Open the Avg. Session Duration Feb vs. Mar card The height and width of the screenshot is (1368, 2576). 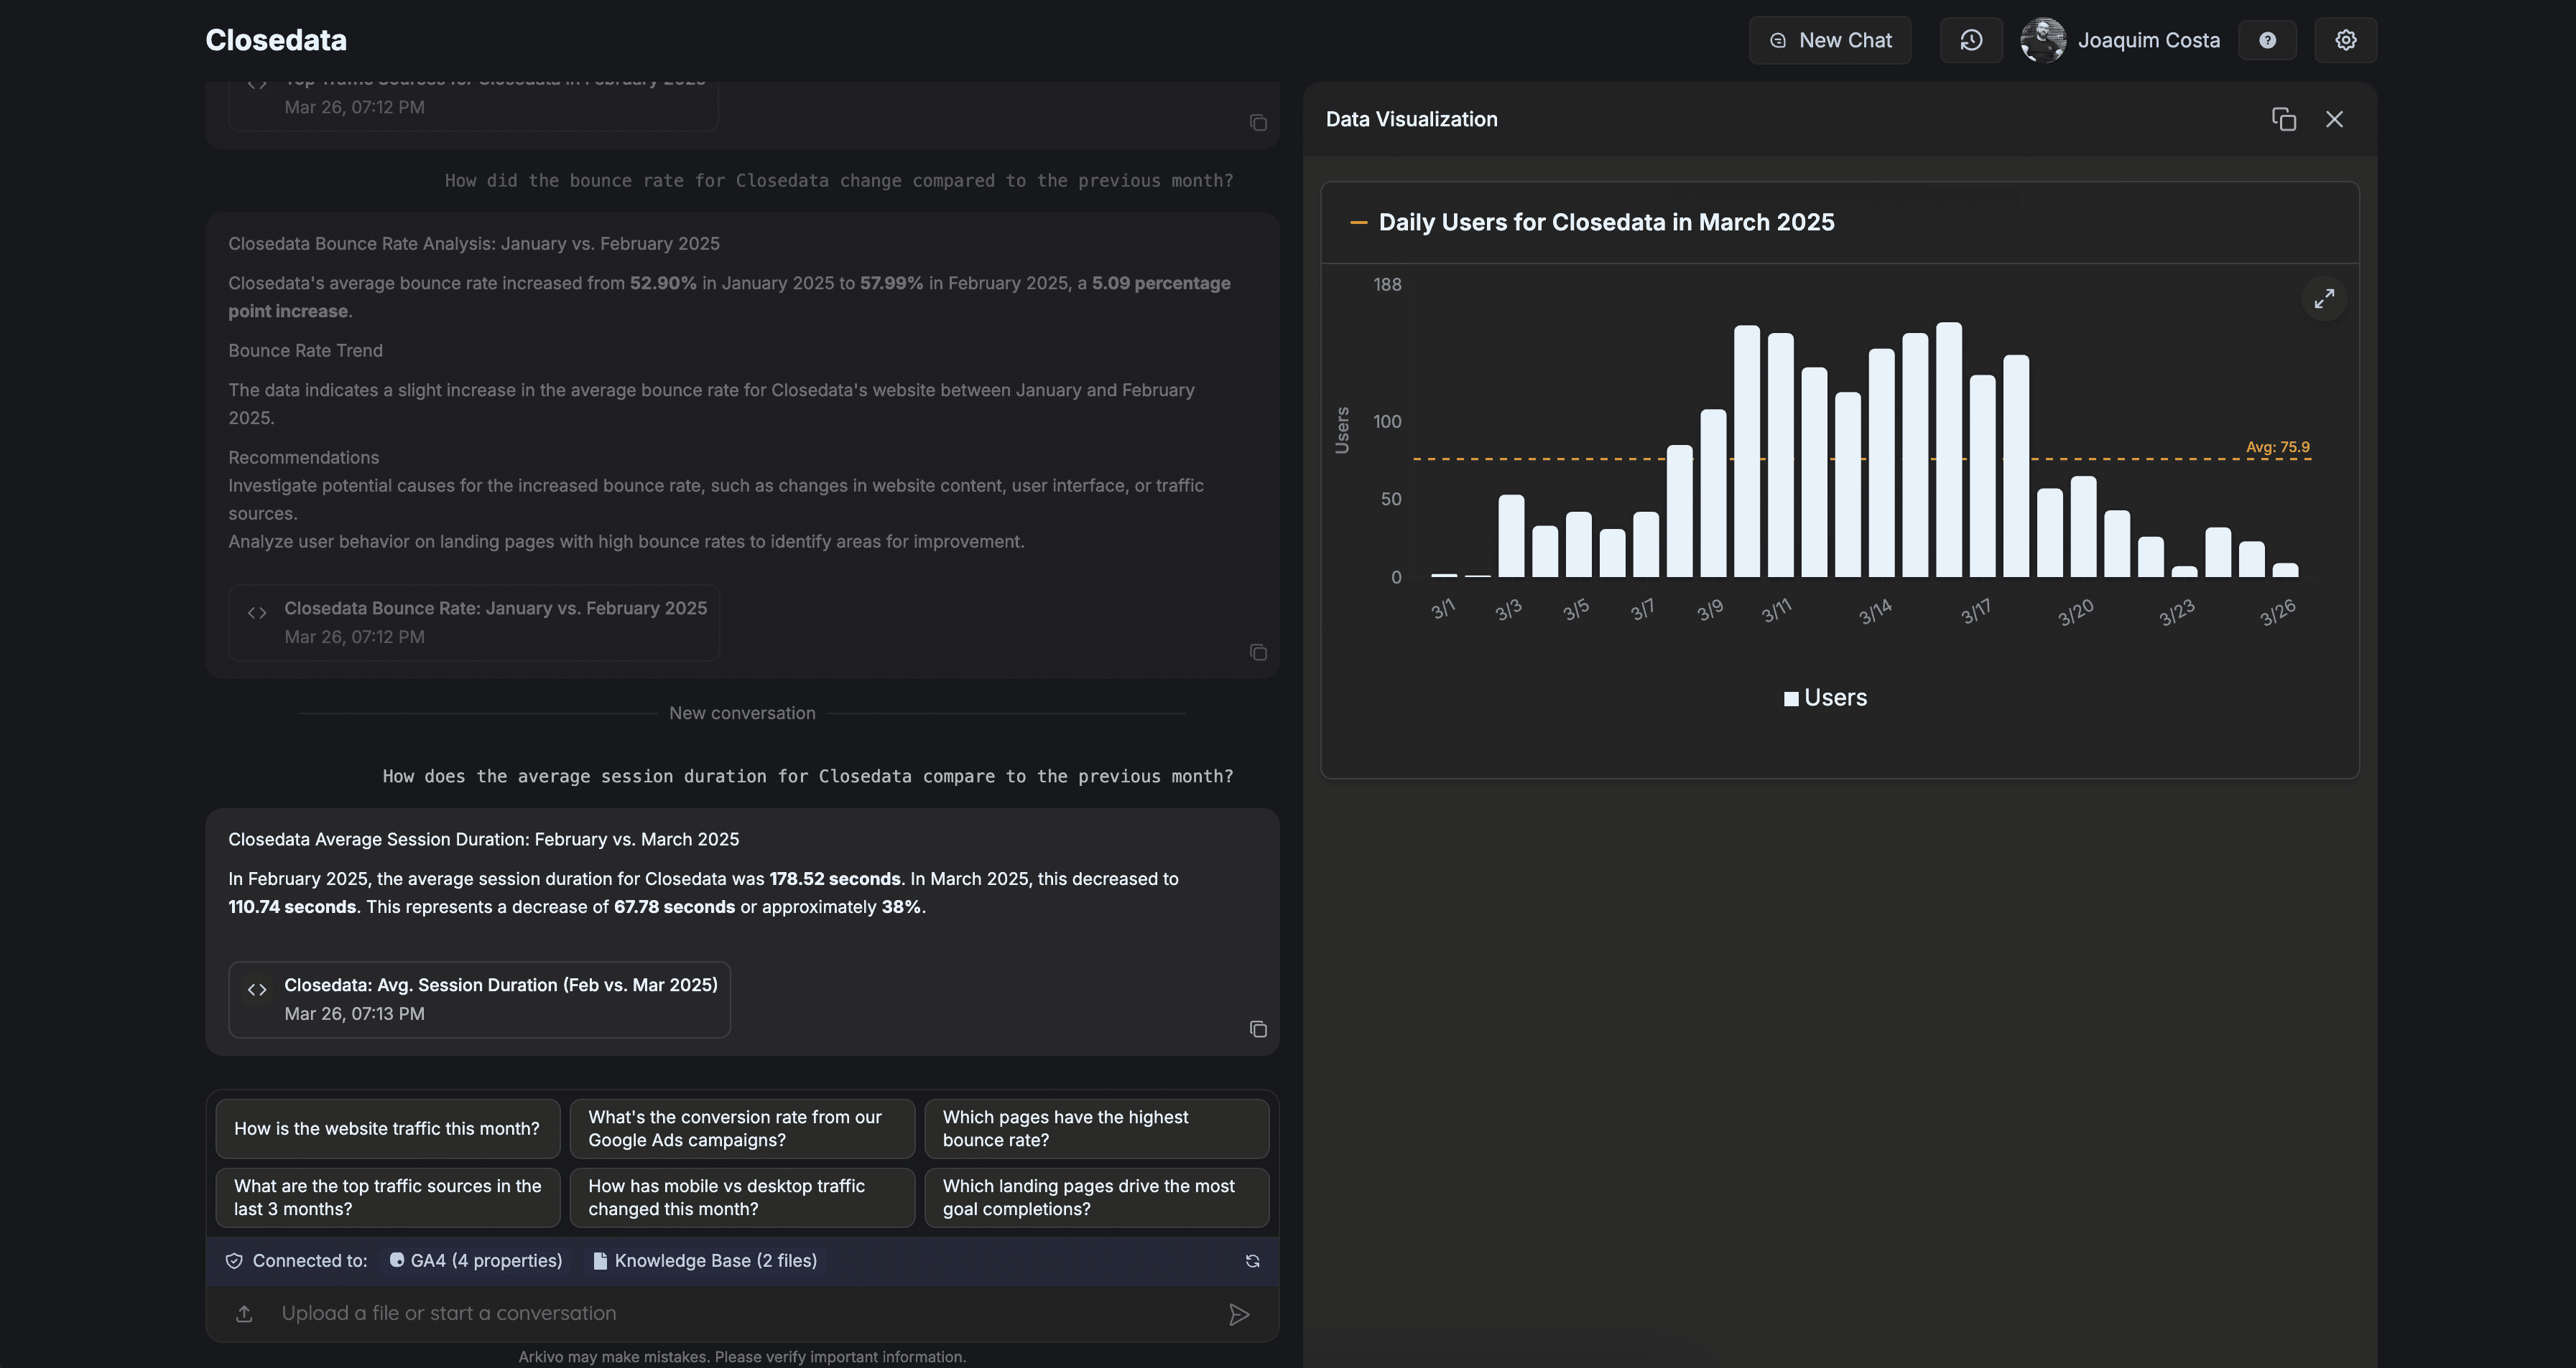tap(479, 999)
